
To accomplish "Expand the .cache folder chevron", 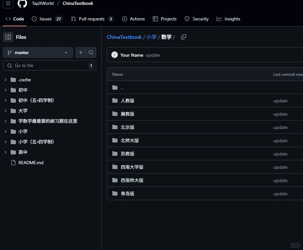I will click(6, 80).
